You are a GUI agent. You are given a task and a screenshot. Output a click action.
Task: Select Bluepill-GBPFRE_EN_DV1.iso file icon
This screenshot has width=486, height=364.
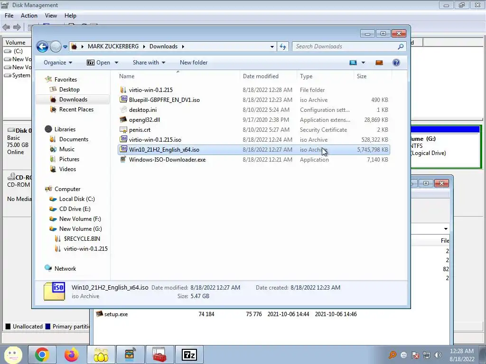coord(123,100)
